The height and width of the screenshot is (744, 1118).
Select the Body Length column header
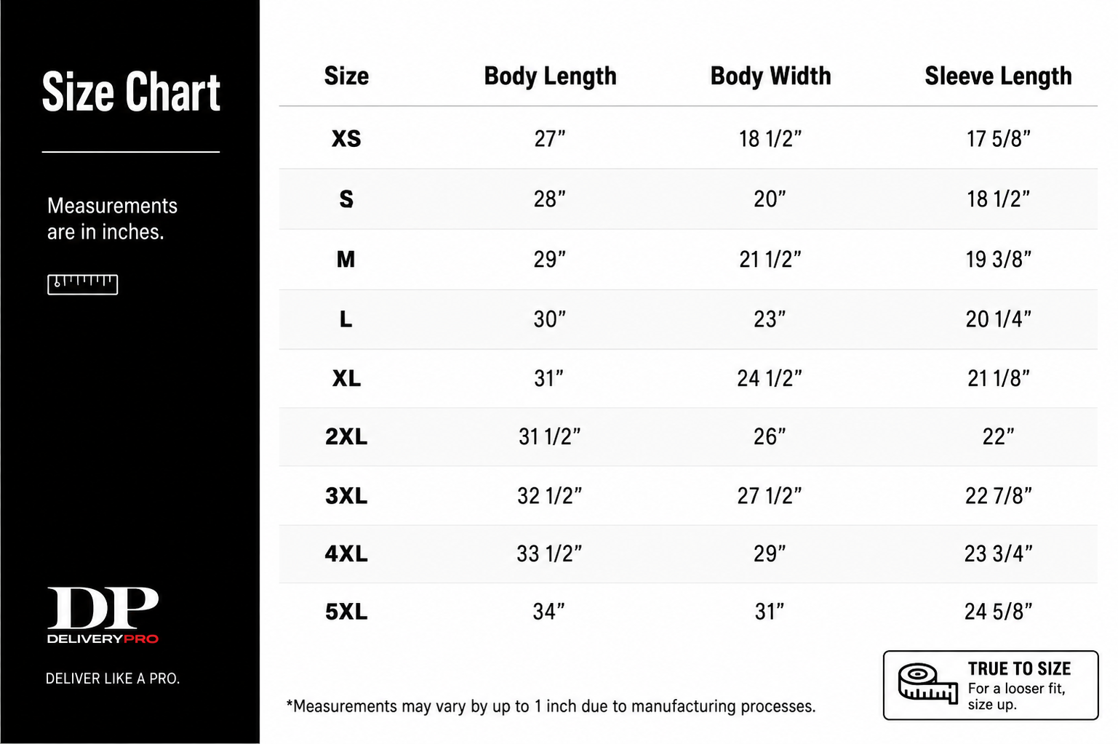click(550, 76)
